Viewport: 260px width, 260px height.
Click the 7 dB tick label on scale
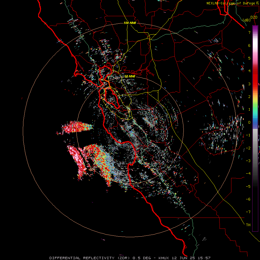tap(249, 32)
